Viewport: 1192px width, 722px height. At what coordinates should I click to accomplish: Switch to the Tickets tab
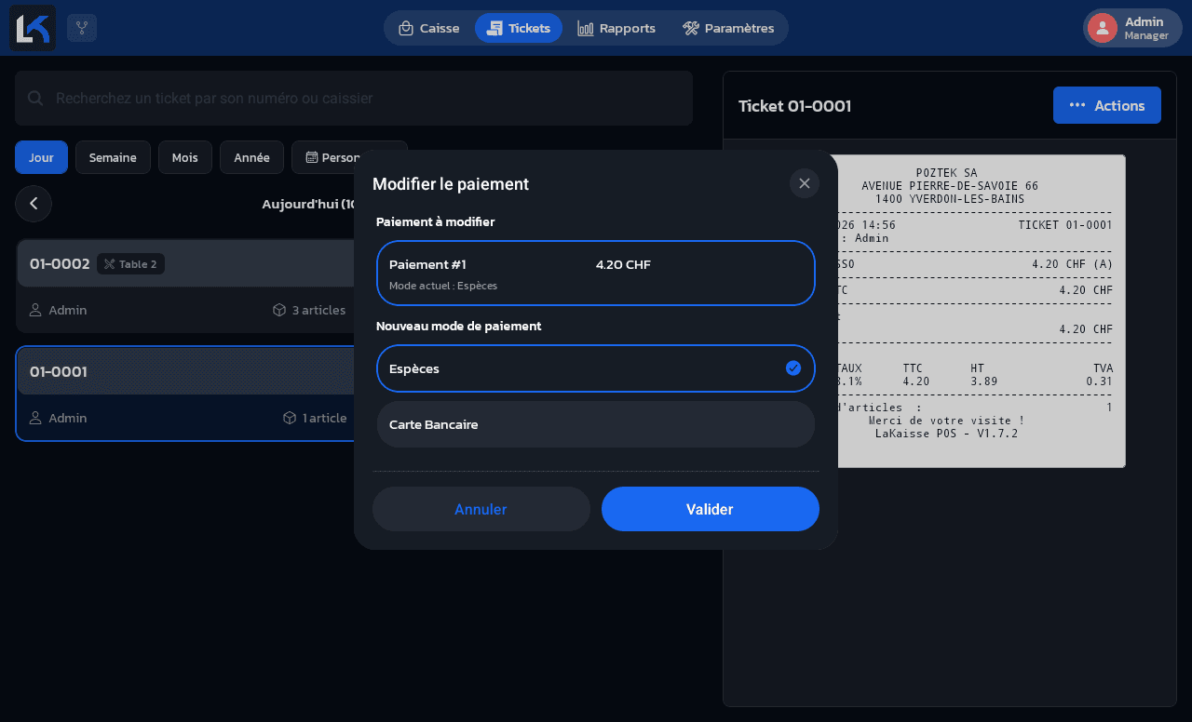pyautogui.click(x=519, y=28)
